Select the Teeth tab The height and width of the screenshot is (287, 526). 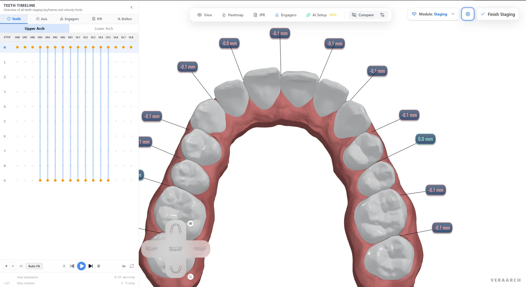14,19
